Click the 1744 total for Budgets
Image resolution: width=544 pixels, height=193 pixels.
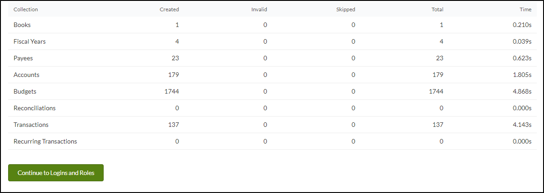tap(436, 92)
